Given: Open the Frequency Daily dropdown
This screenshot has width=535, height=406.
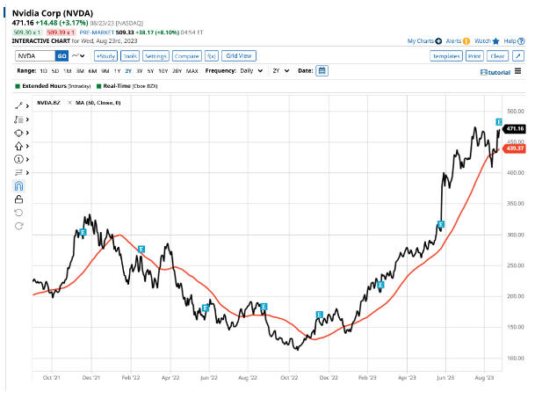Looking at the screenshot, I should click(x=252, y=71).
